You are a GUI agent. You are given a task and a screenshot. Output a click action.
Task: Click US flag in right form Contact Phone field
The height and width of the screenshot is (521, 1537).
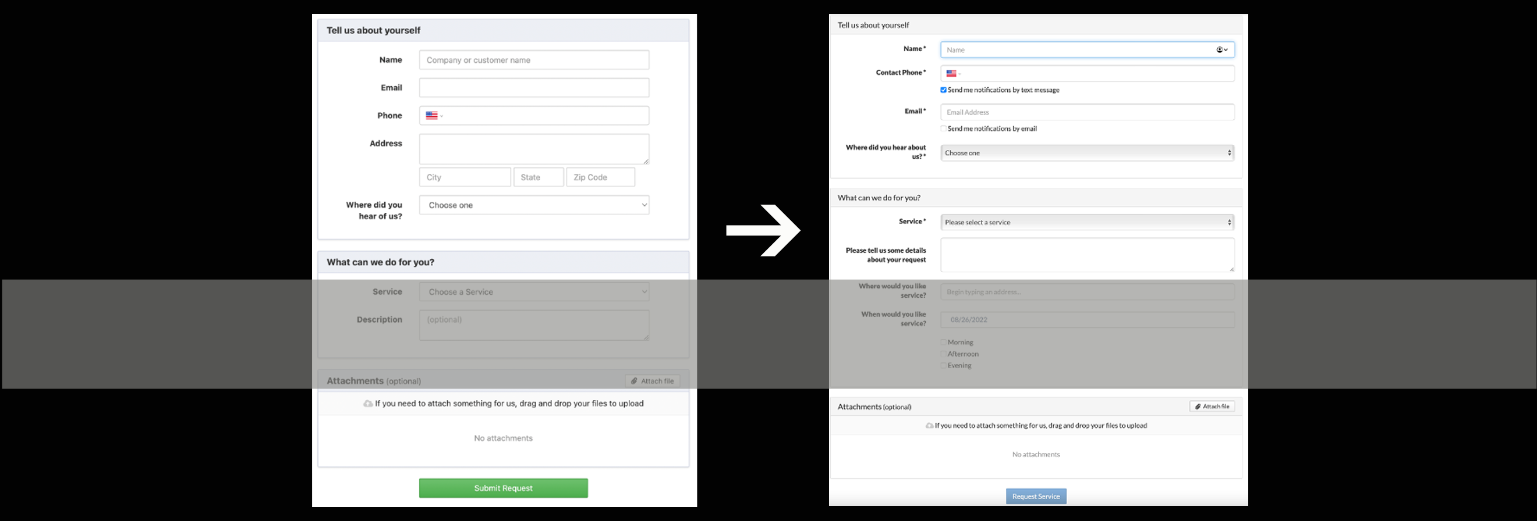click(951, 73)
